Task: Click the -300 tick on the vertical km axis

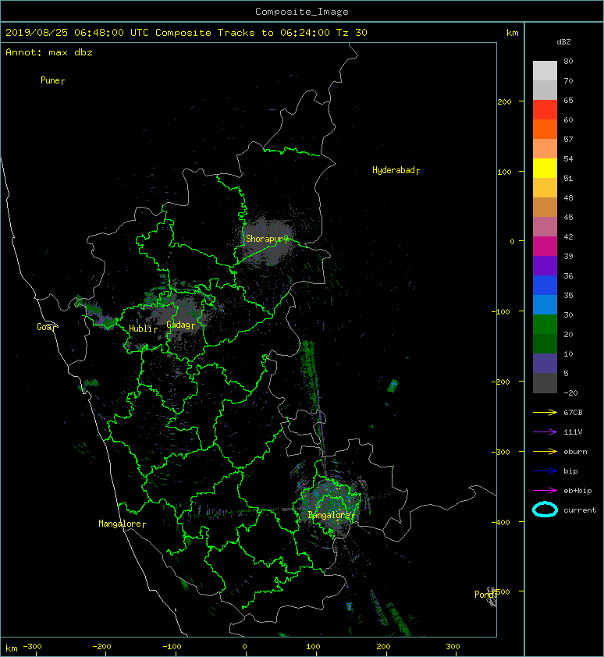Action: [500, 452]
